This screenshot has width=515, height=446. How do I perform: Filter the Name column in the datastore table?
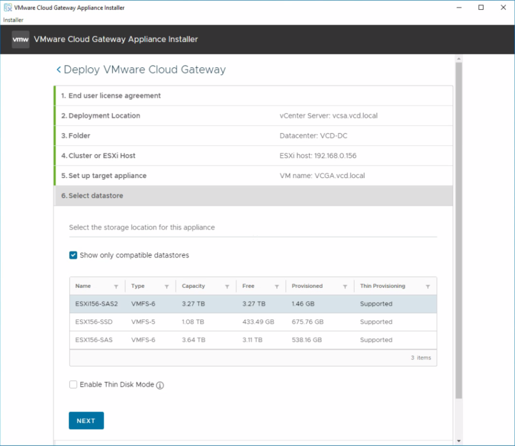click(x=115, y=285)
